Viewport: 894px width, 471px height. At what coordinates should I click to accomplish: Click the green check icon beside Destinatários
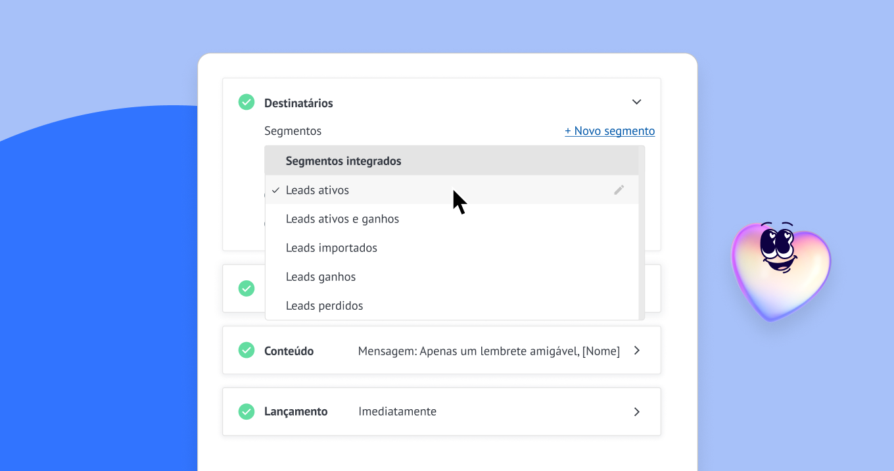[247, 103]
